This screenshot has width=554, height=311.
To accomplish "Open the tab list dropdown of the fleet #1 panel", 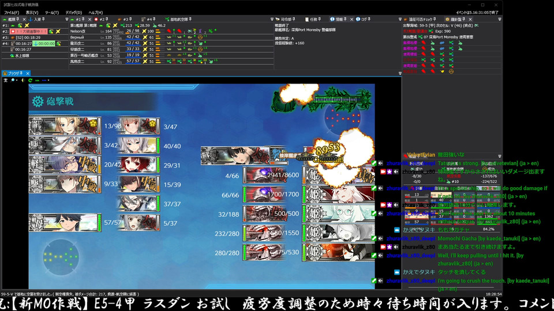I will tap(272, 20).
